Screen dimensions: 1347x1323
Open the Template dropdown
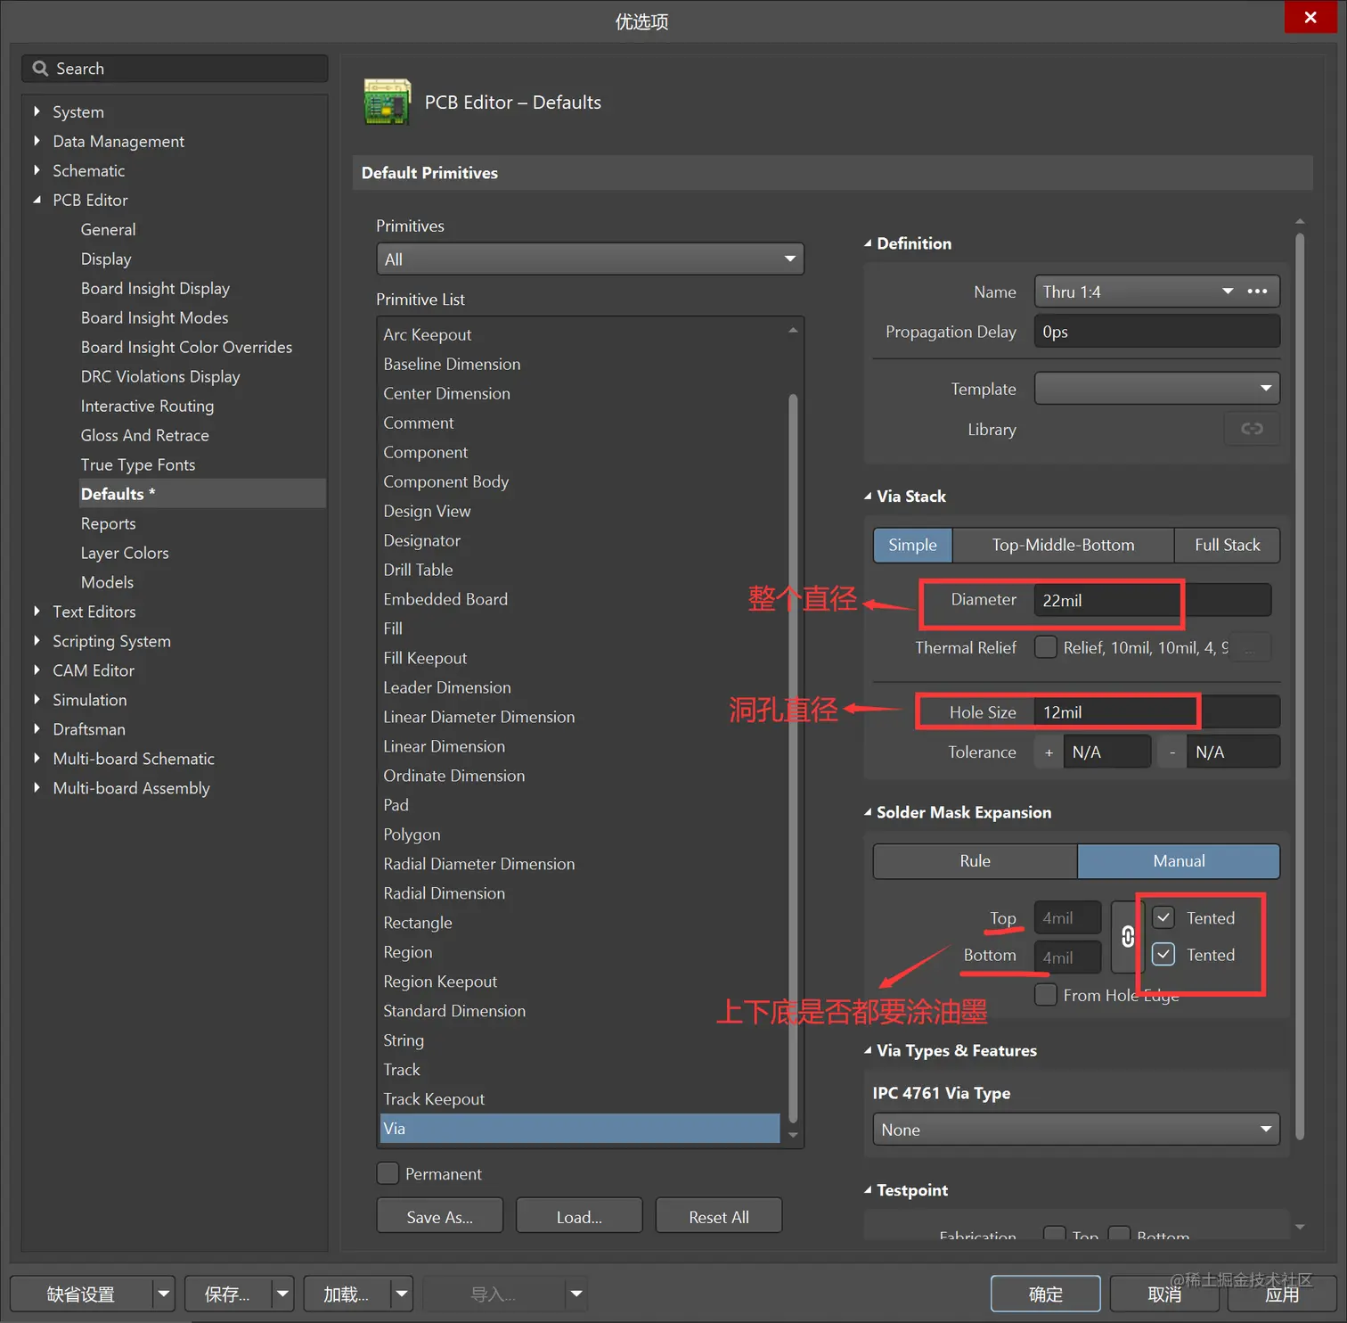pyautogui.click(x=1156, y=389)
